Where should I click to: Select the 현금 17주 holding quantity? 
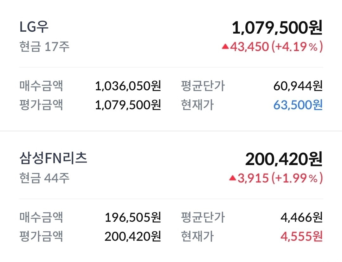point(44,47)
